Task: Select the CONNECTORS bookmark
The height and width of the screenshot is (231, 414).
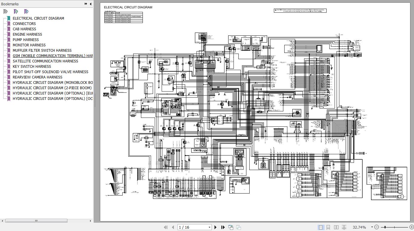Action: [24, 24]
